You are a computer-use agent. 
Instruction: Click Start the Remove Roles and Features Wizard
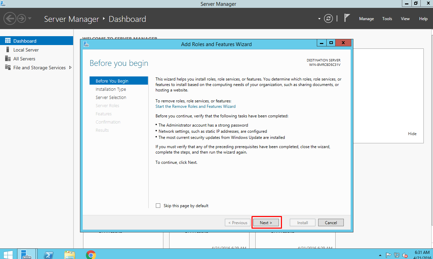point(195,106)
